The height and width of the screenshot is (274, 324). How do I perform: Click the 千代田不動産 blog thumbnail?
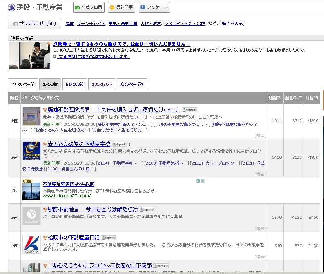(x=31, y=151)
